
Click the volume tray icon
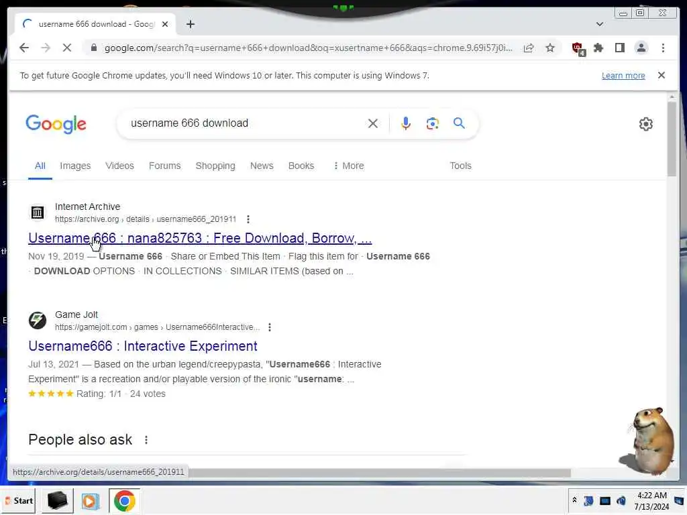[x=621, y=500]
